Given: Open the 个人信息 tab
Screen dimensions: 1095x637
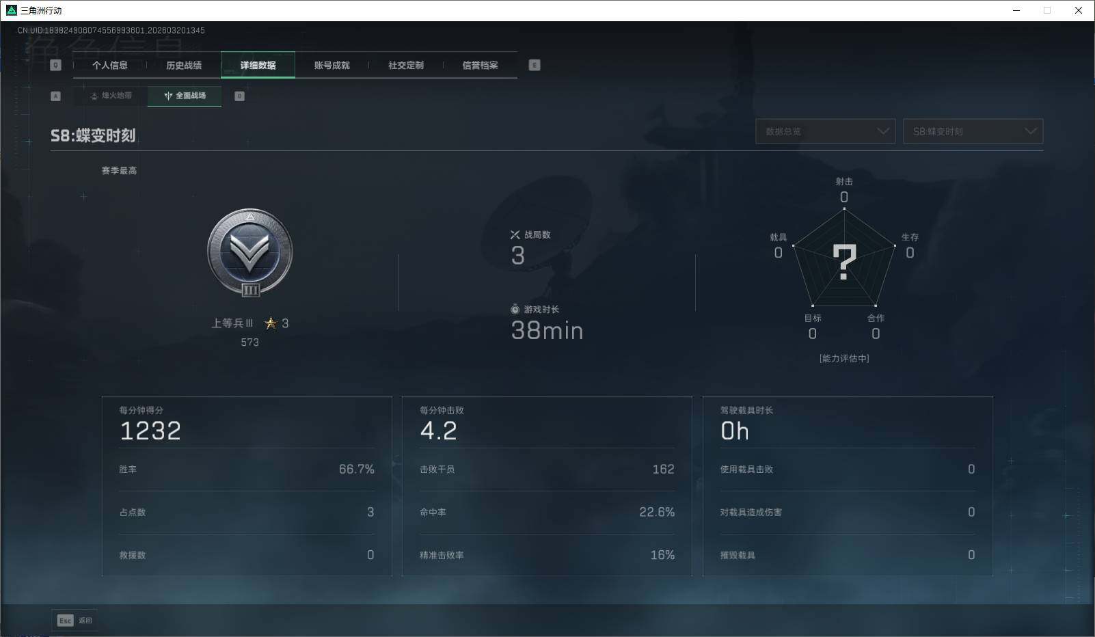Looking at the screenshot, I should click(x=110, y=65).
